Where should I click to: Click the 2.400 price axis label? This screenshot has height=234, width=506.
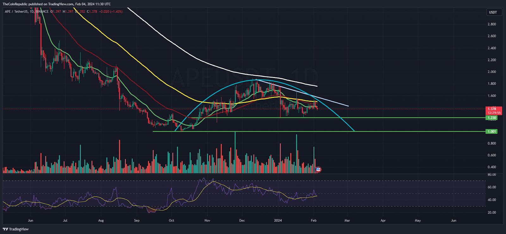[x=492, y=48]
